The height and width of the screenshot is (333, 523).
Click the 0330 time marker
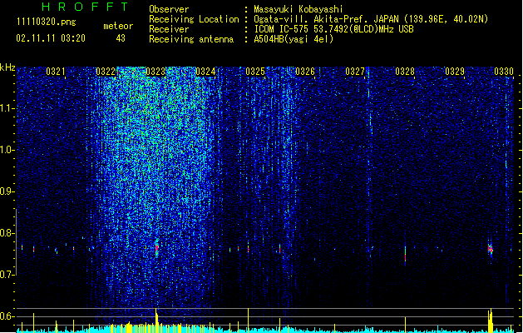(x=504, y=72)
